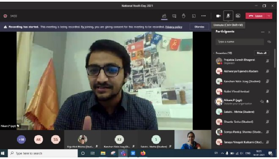Screen dimensions: 279x159
Task: Expand the Leave button dropdown arrow
Action: [269, 16]
